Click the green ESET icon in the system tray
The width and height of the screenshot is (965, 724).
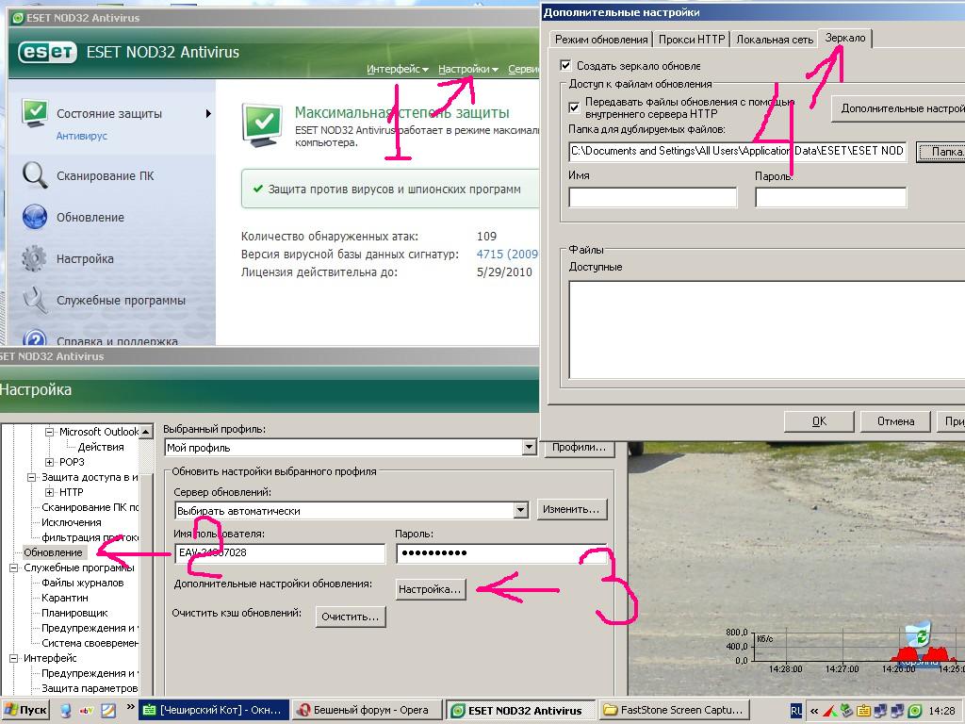click(x=914, y=711)
